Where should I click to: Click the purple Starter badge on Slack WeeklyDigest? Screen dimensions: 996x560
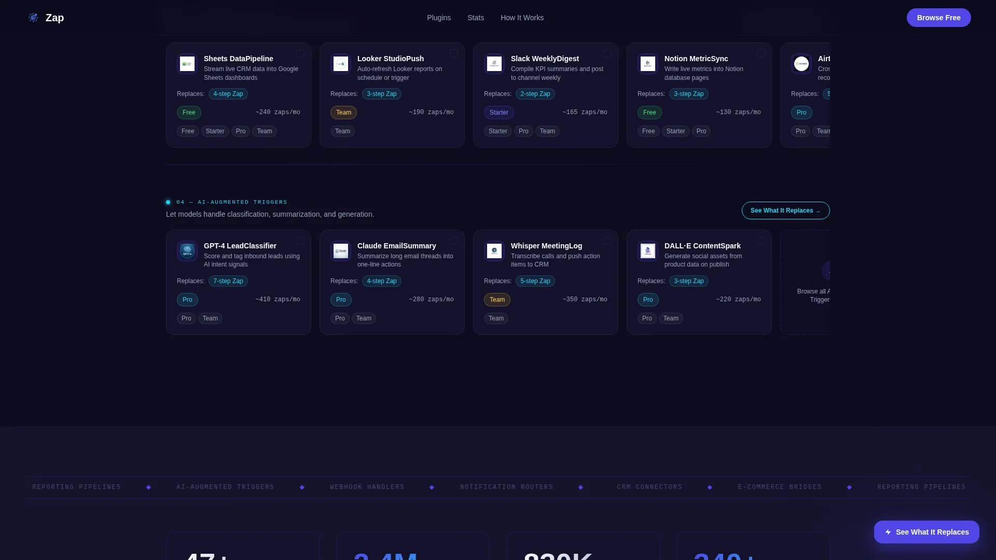(x=499, y=113)
